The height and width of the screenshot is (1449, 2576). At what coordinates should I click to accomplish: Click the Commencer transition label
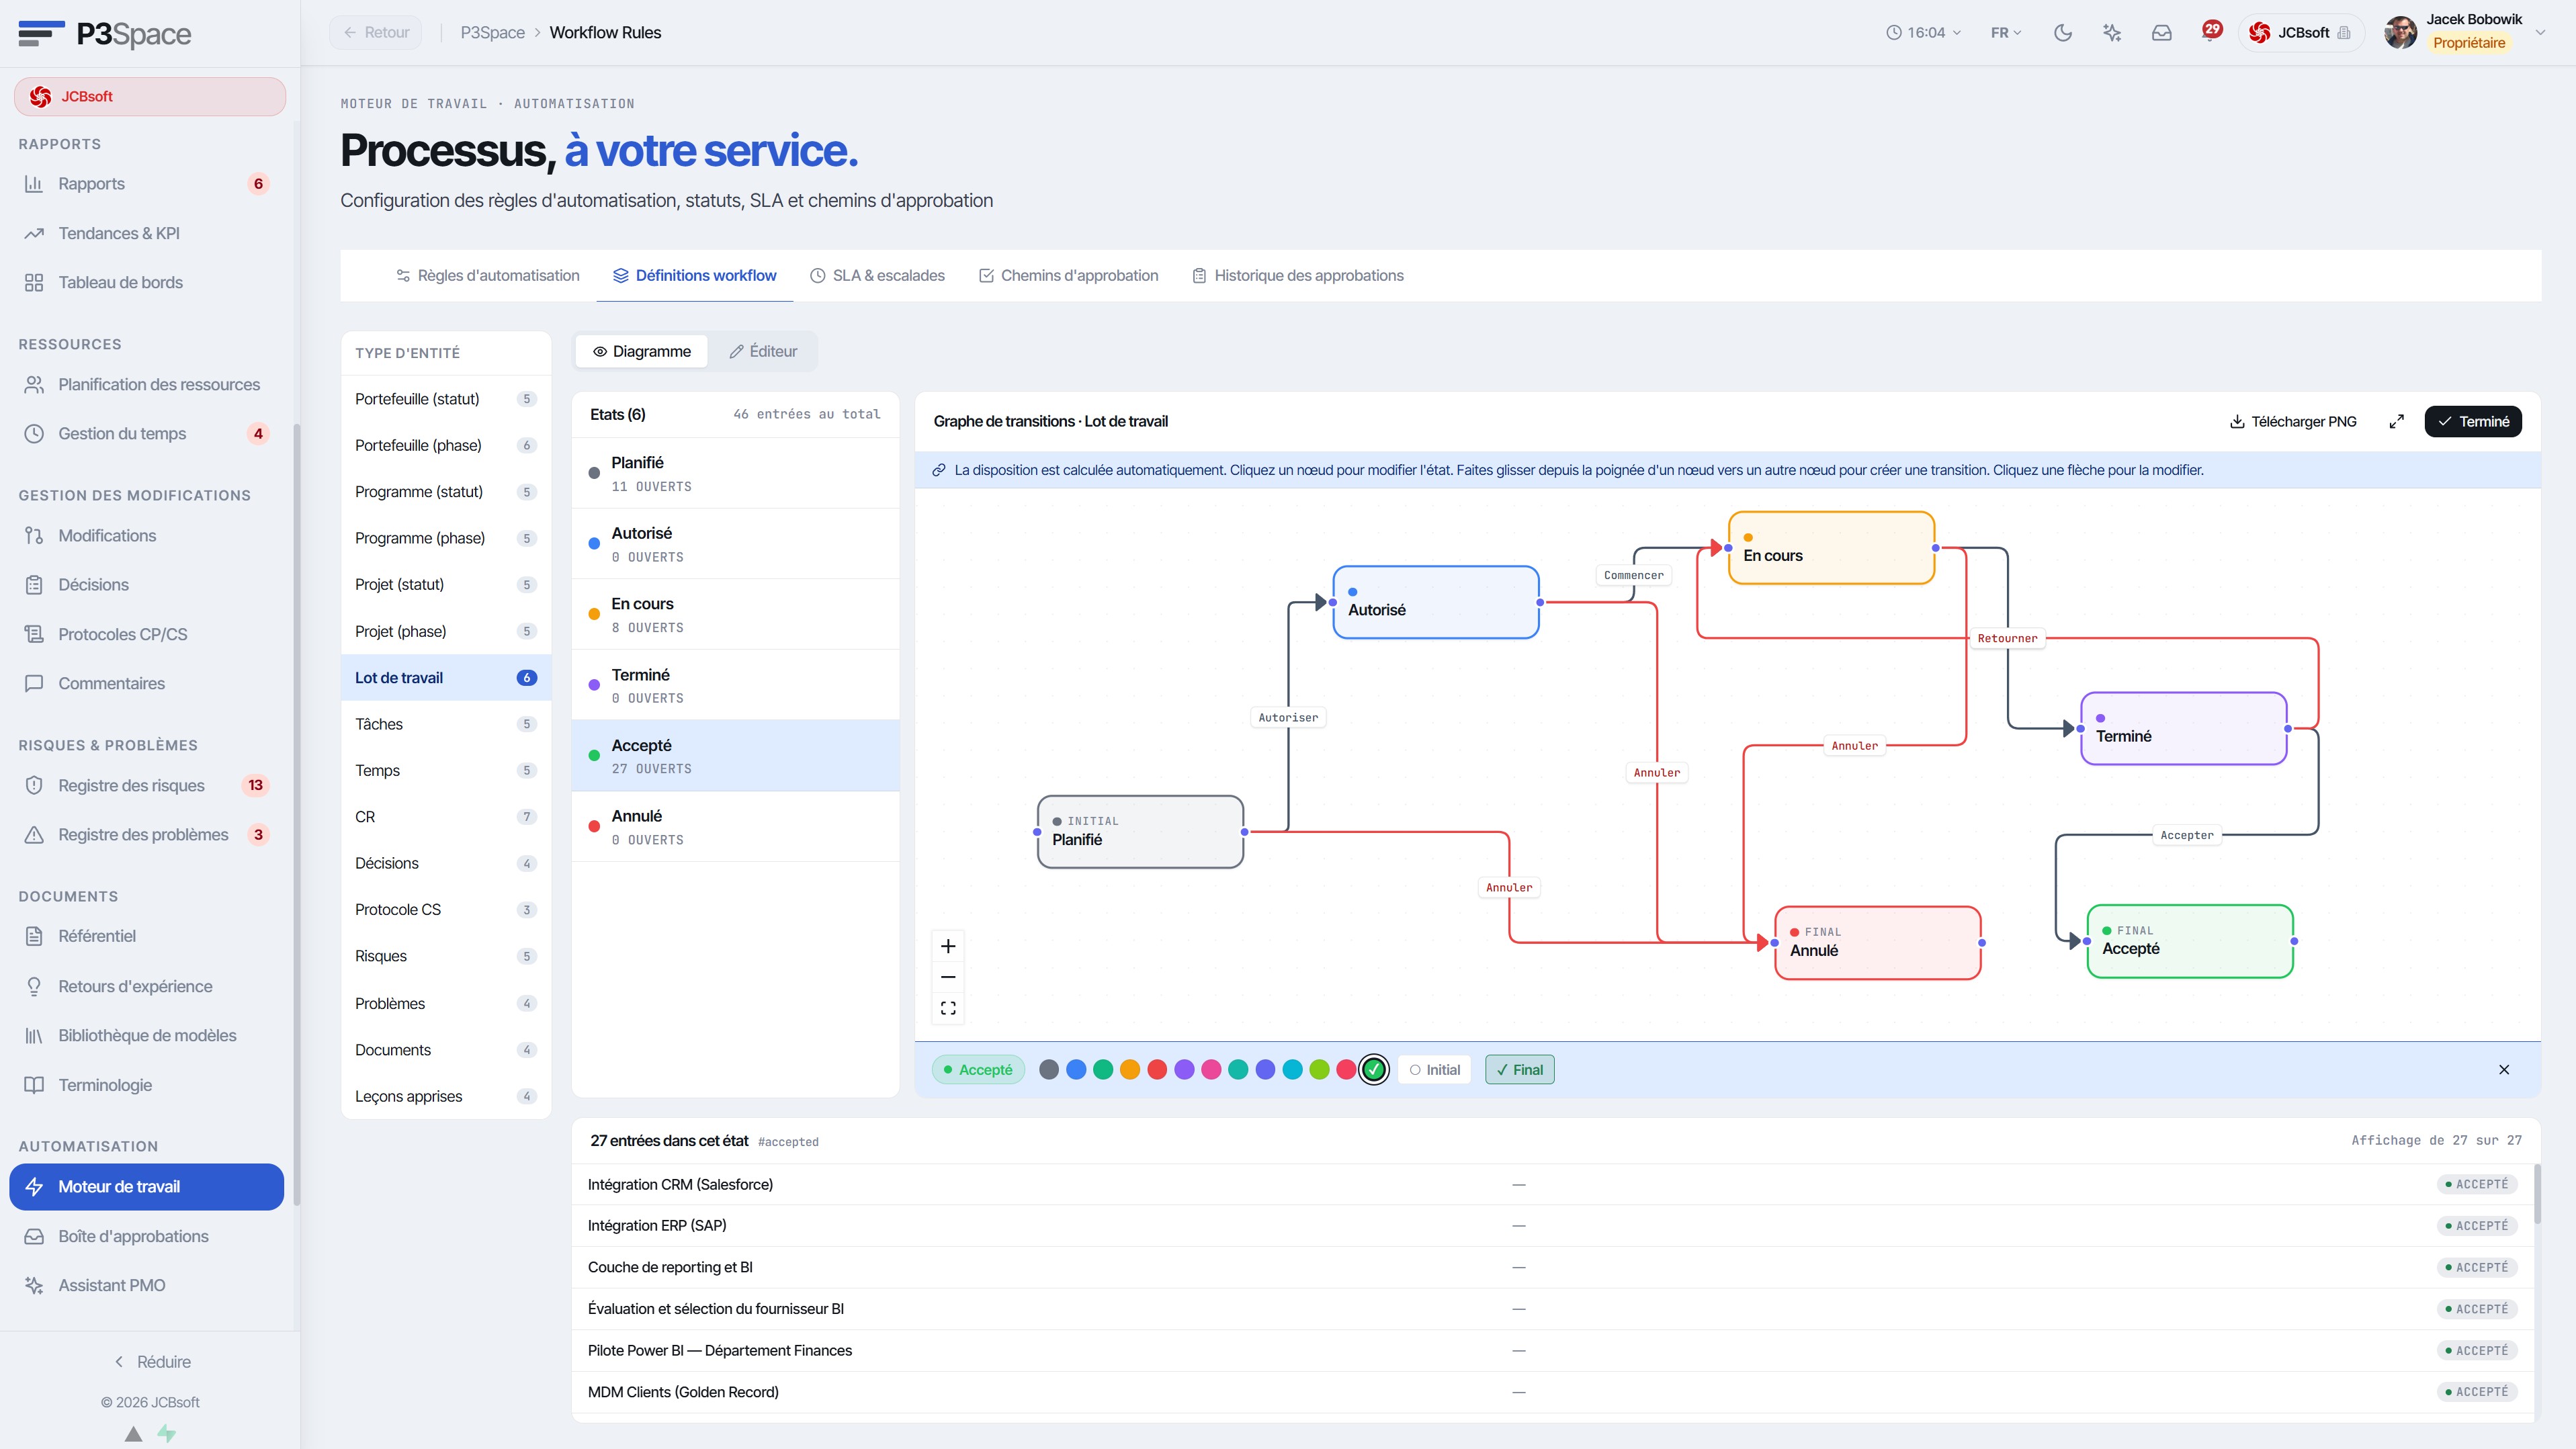1633,575
